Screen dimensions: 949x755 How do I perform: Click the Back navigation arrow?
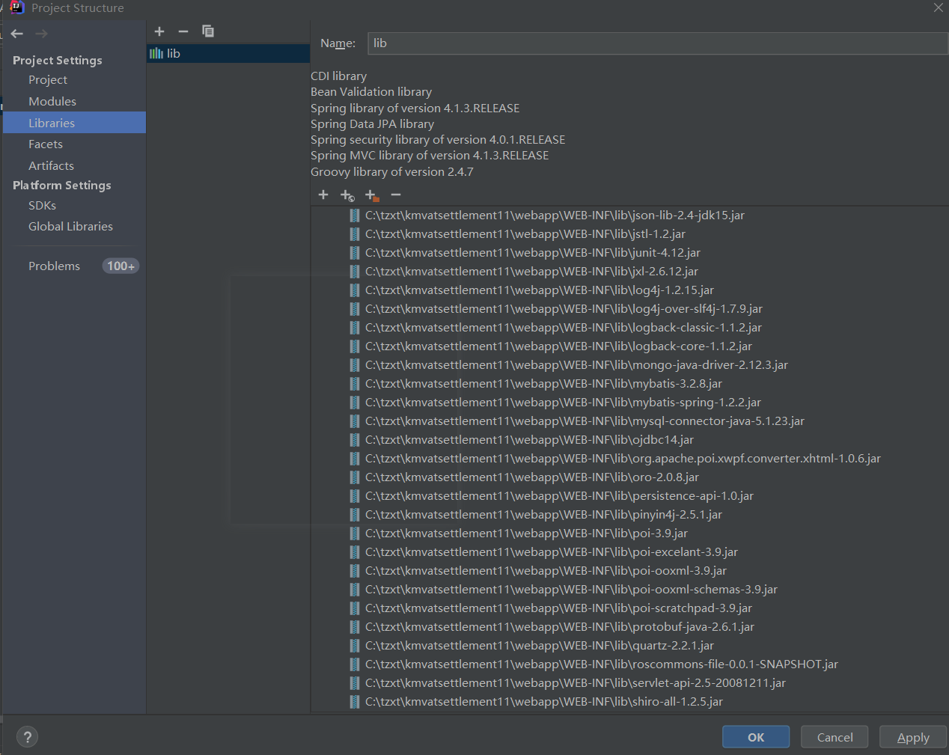17,34
